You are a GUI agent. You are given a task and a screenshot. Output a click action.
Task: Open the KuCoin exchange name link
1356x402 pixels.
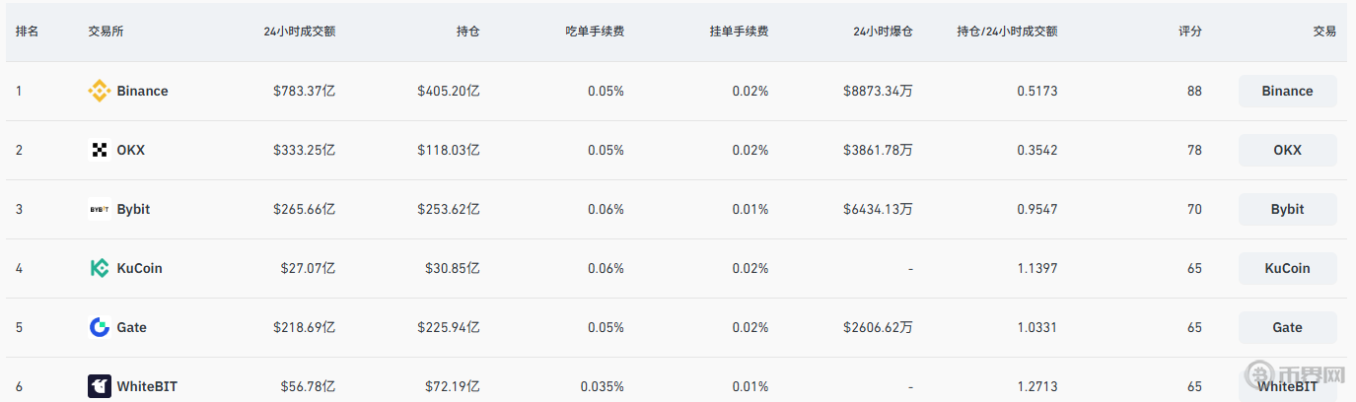(139, 269)
